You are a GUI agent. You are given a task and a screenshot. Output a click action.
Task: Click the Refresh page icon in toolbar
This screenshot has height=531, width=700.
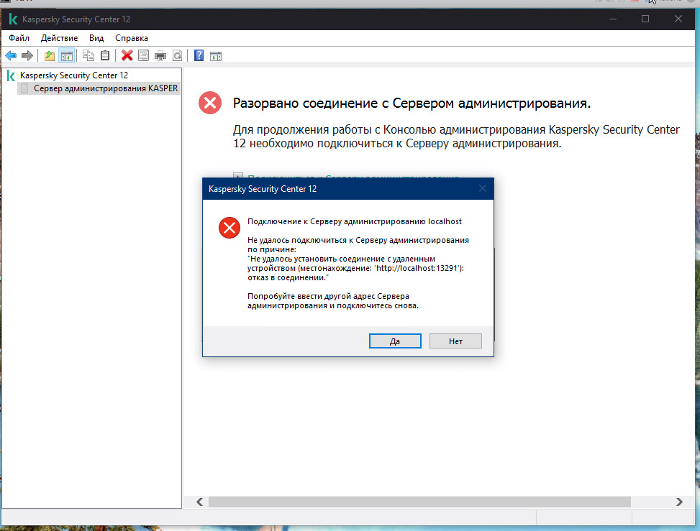pos(177,56)
